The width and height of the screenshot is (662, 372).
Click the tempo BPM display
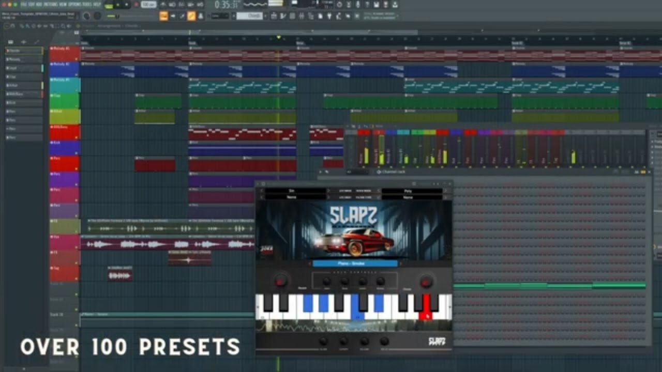[x=148, y=5]
